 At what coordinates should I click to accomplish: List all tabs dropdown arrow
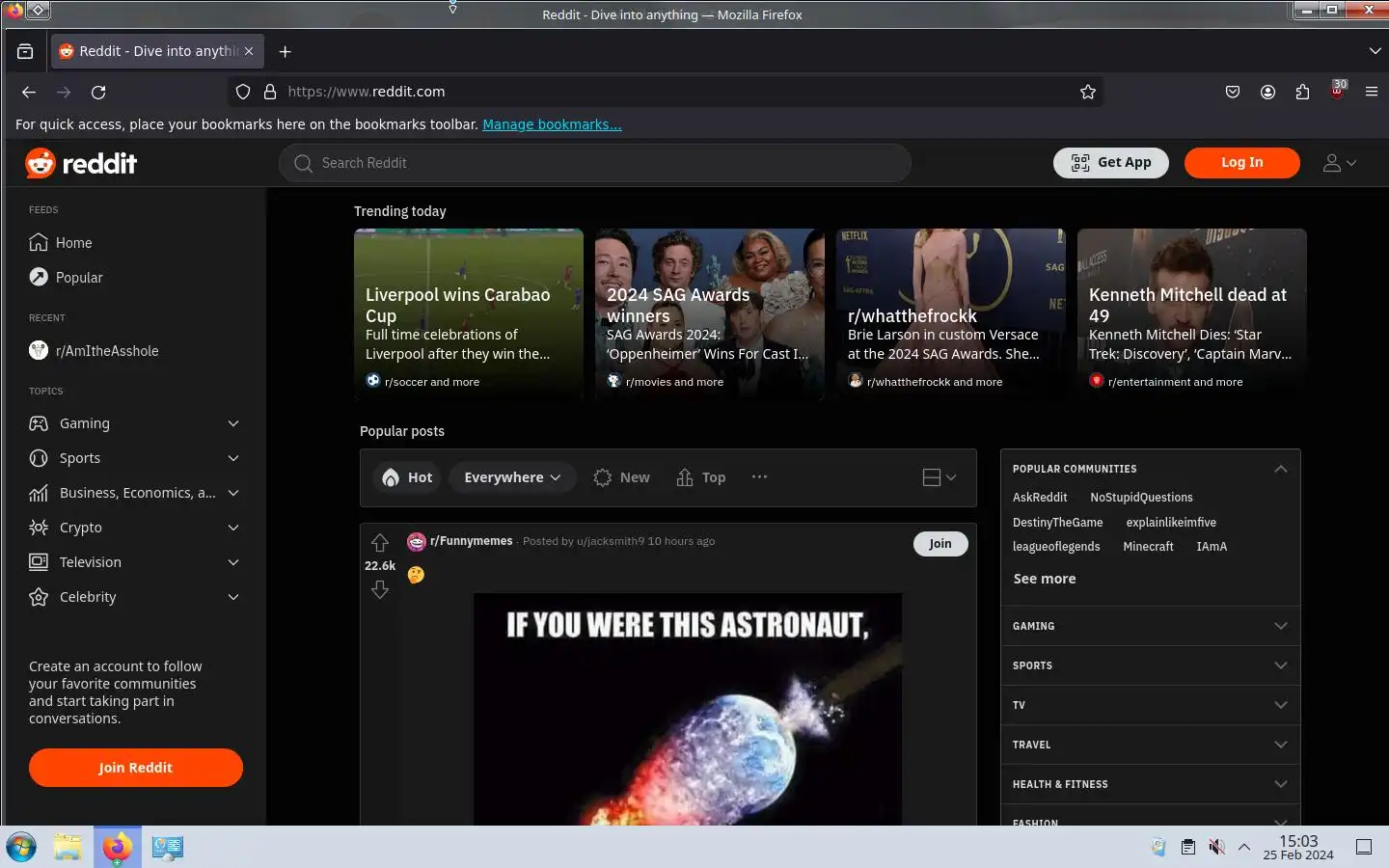[x=1375, y=50]
